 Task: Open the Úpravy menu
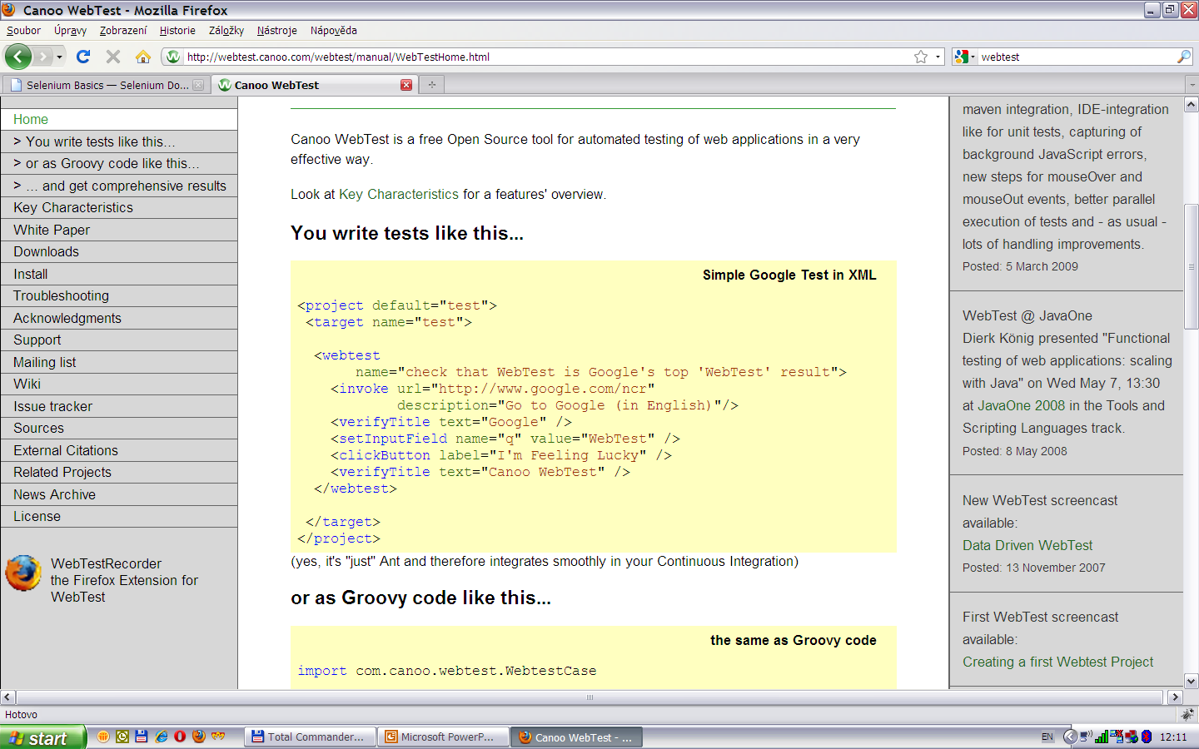pyautogui.click(x=70, y=31)
